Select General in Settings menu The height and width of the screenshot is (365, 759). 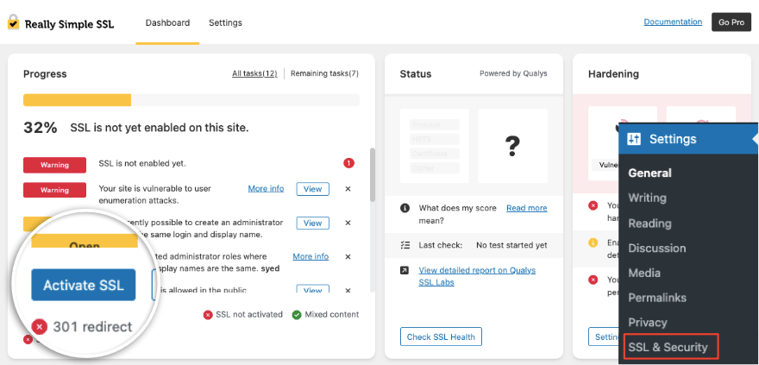(x=649, y=173)
